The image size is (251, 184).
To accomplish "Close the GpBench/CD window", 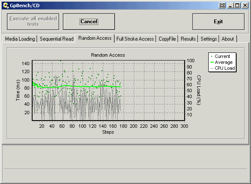I will tap(245, 5).
